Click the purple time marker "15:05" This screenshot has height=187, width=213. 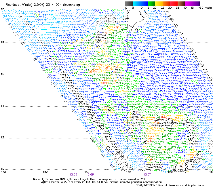tap(73, 175)
